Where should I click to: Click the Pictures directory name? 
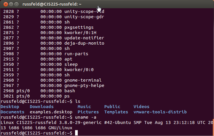(88, 112)
